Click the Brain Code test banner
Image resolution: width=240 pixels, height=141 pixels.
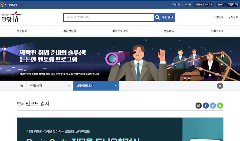pos(120,129)
